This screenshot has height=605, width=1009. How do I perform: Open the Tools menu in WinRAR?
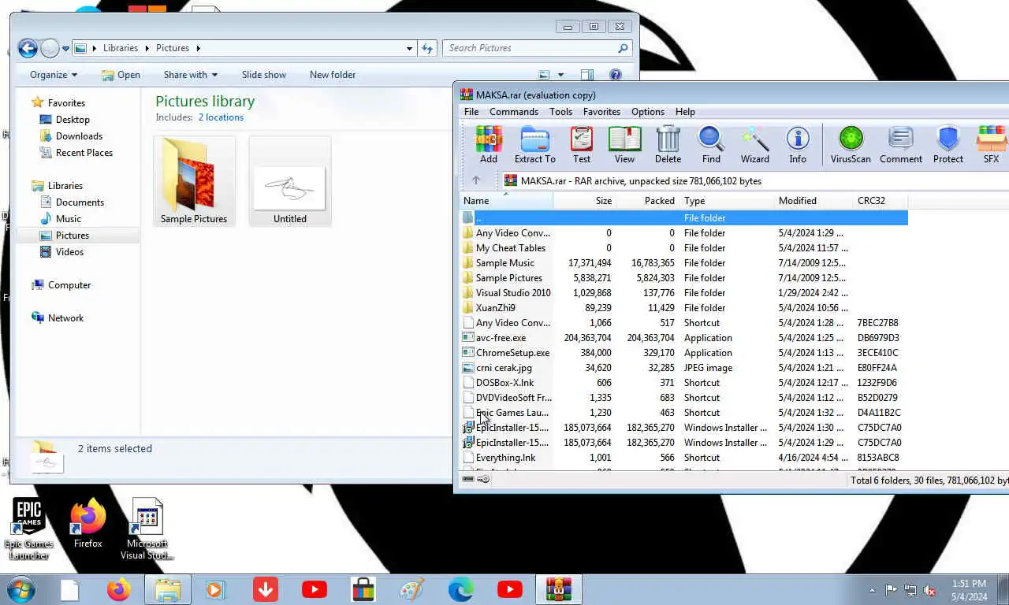point(560,112)
